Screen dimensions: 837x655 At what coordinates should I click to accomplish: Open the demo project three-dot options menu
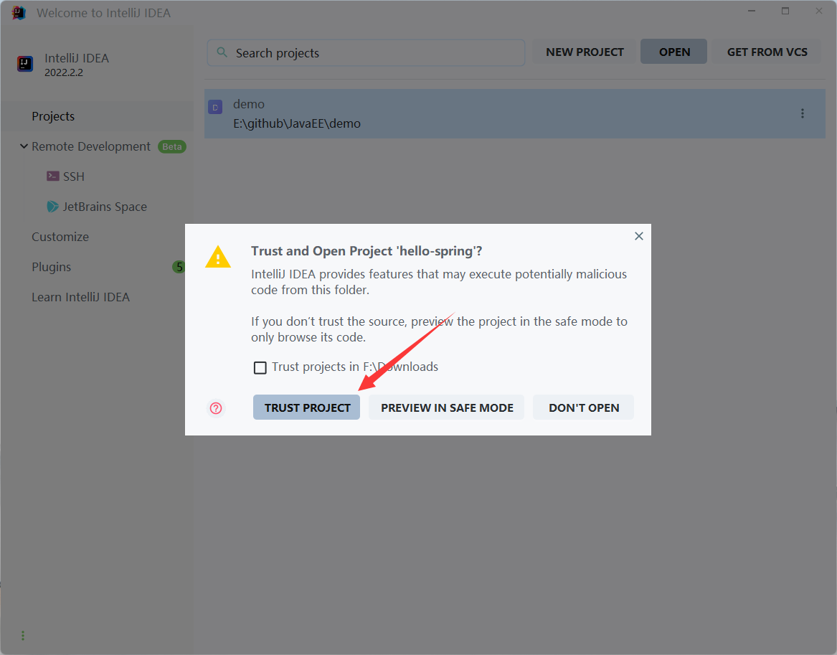pyautogui.click(x=803, y=113)
